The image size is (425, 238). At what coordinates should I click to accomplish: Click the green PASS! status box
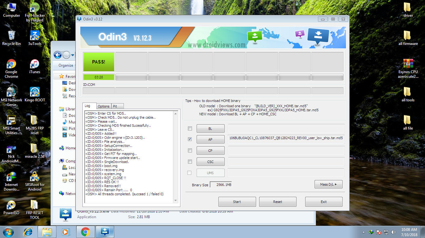[99, 62]
